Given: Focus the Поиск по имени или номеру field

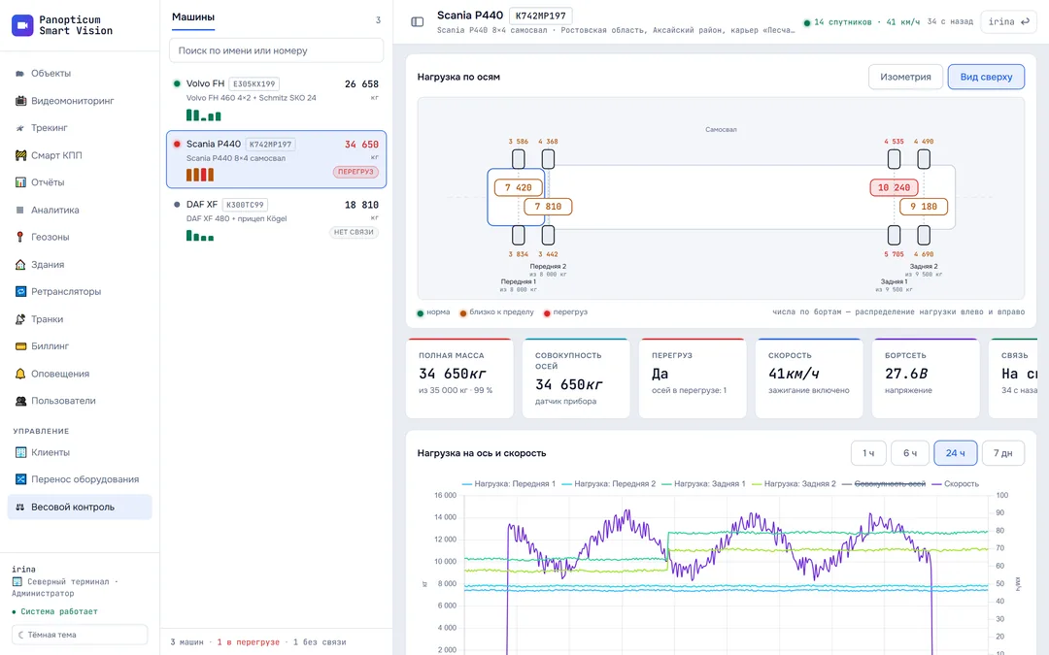Looking at the screenshot, I should [276, 50].
